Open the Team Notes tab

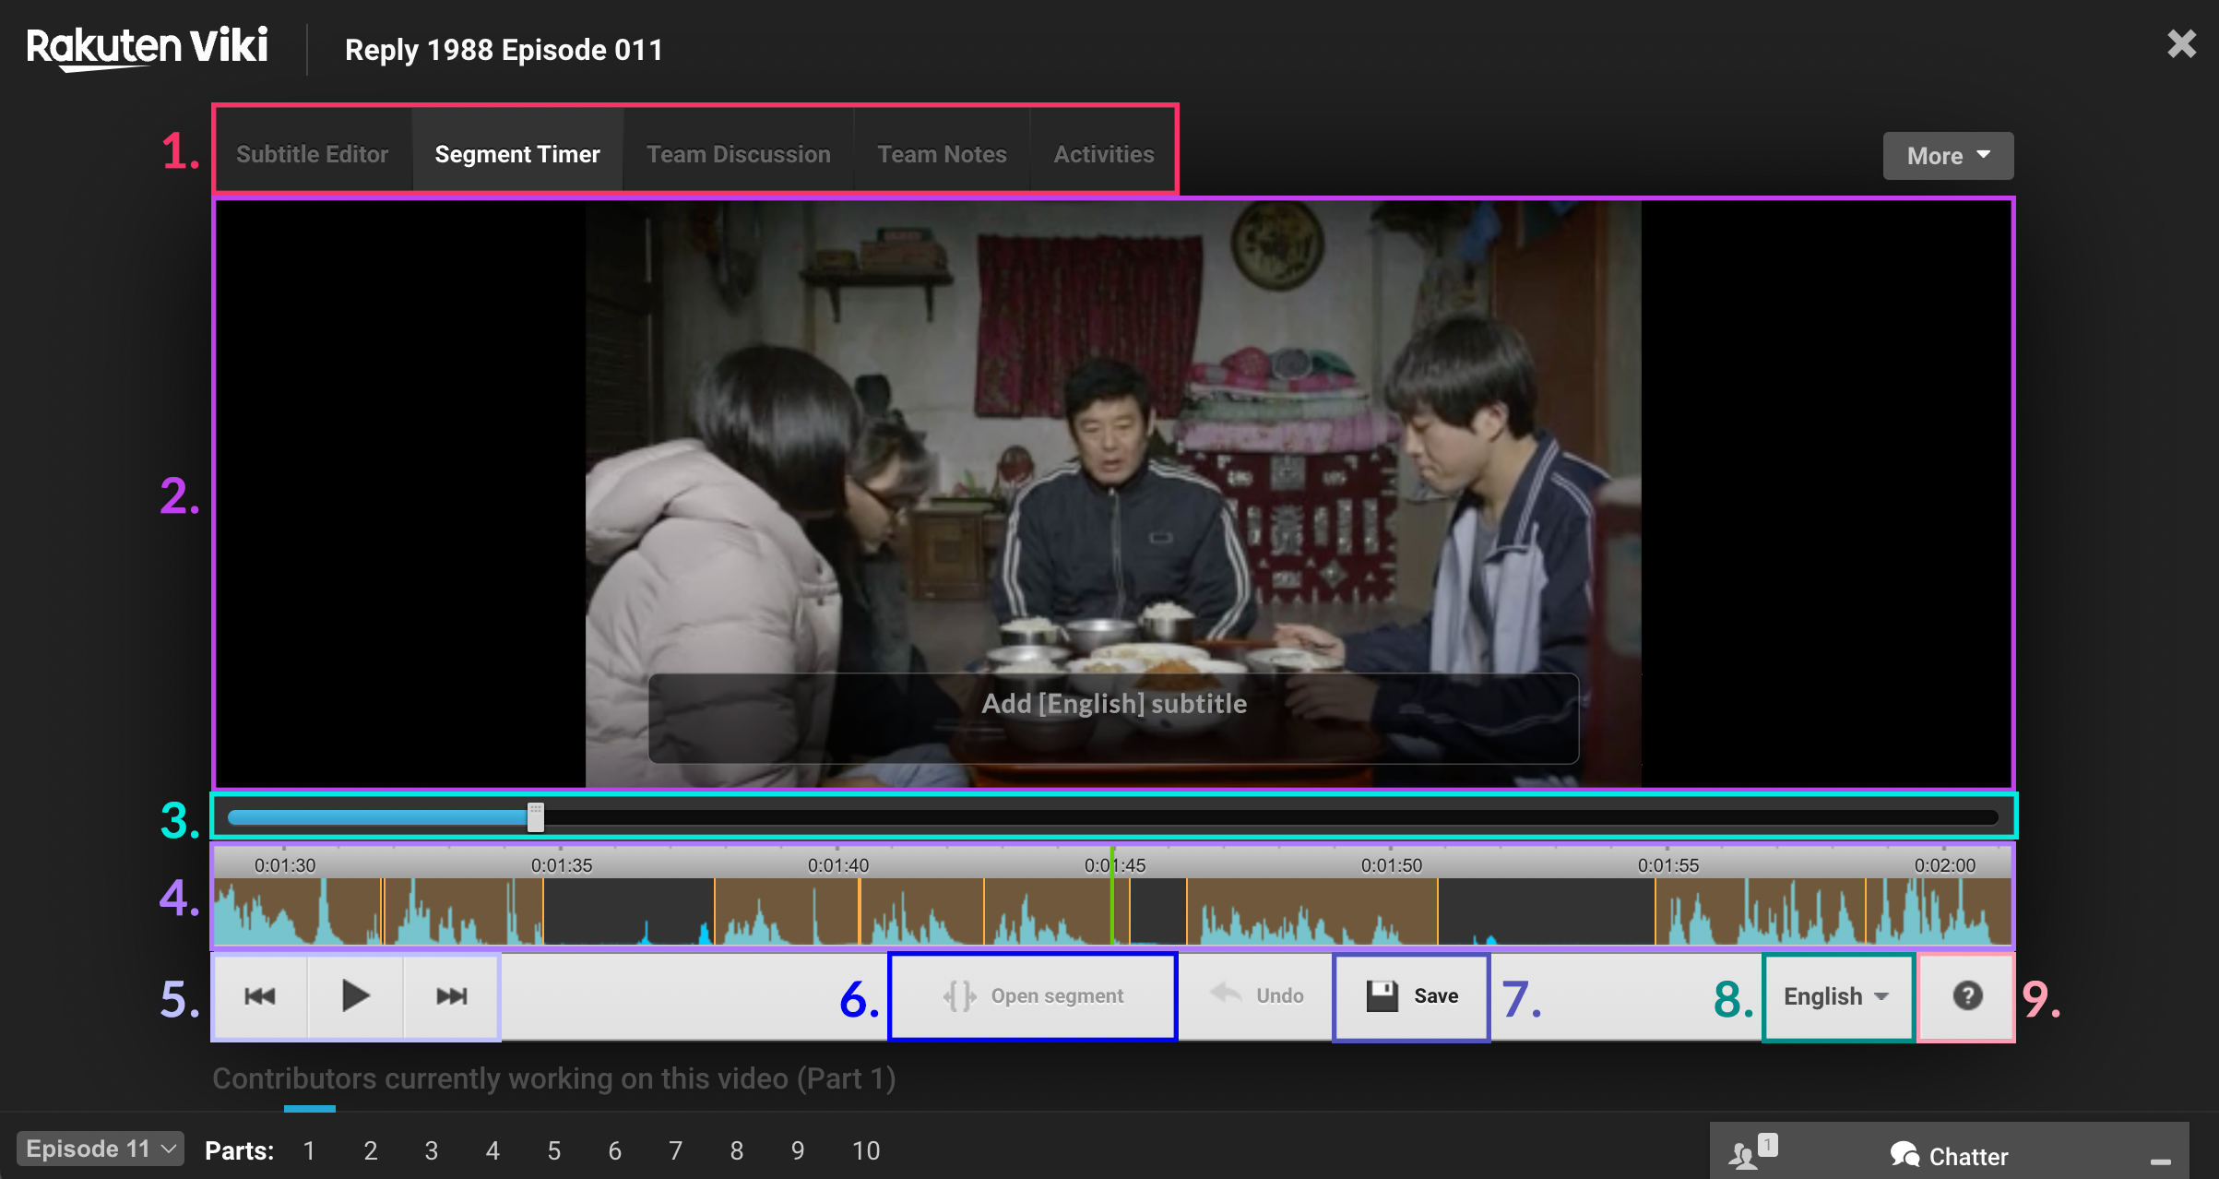click(x=942, y=154)
